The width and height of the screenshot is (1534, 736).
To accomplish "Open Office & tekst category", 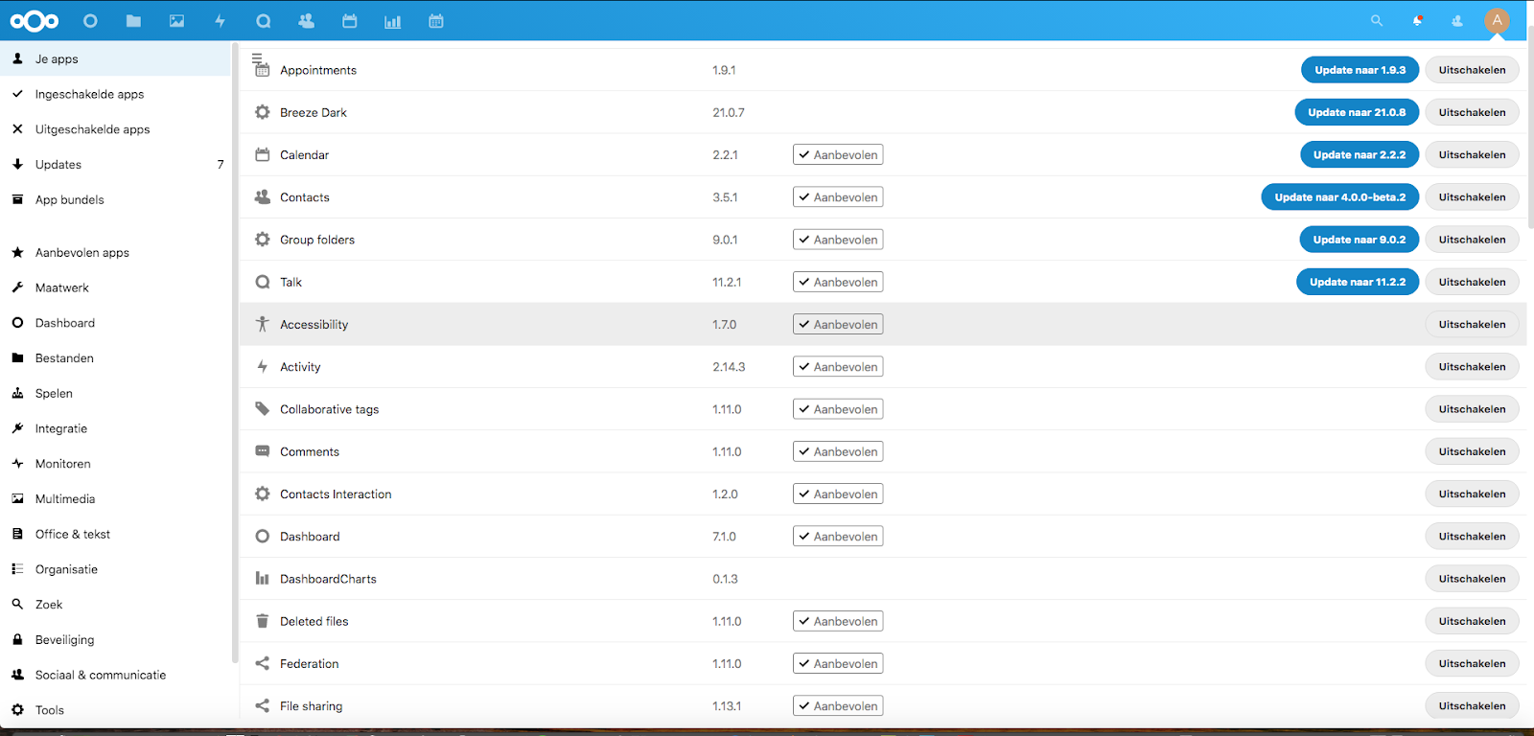I will [x=115, y=534].
